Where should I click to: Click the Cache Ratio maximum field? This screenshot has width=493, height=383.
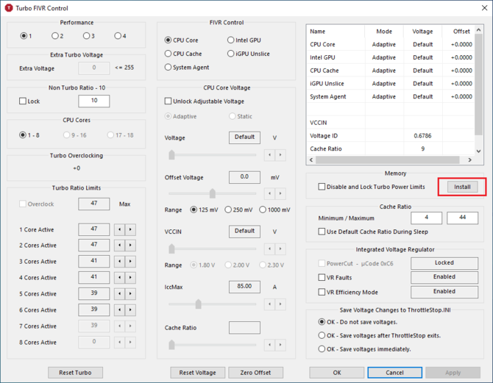click(462, 218)
